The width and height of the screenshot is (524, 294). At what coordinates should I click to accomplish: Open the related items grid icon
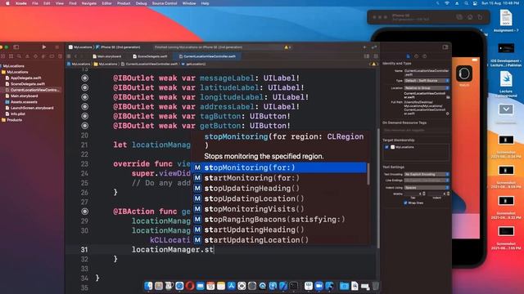69,56
